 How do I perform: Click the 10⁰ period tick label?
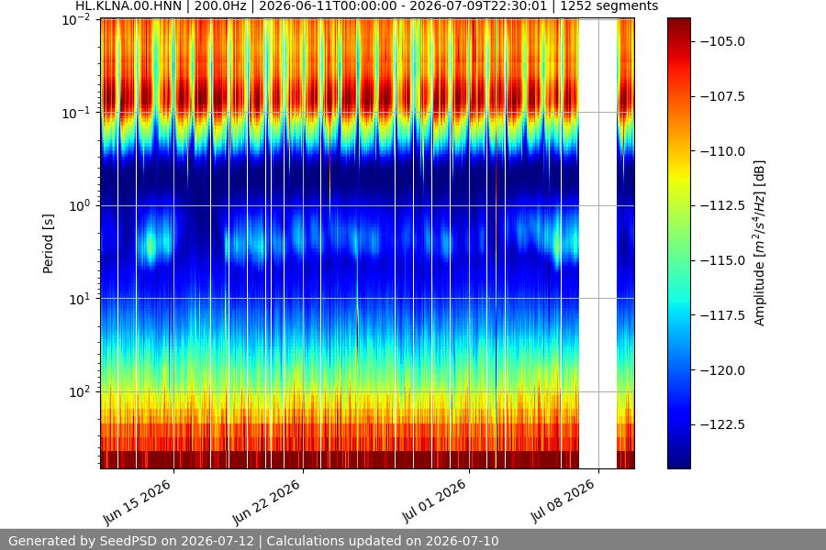(x=80, y=205)
